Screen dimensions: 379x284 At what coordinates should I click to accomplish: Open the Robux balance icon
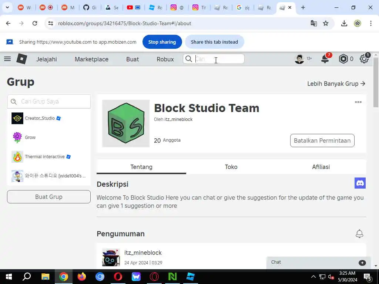click(x=343, y=59)
